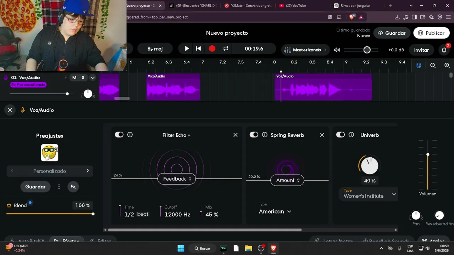
Task: Open notifications bell
Action: (444, 50)
